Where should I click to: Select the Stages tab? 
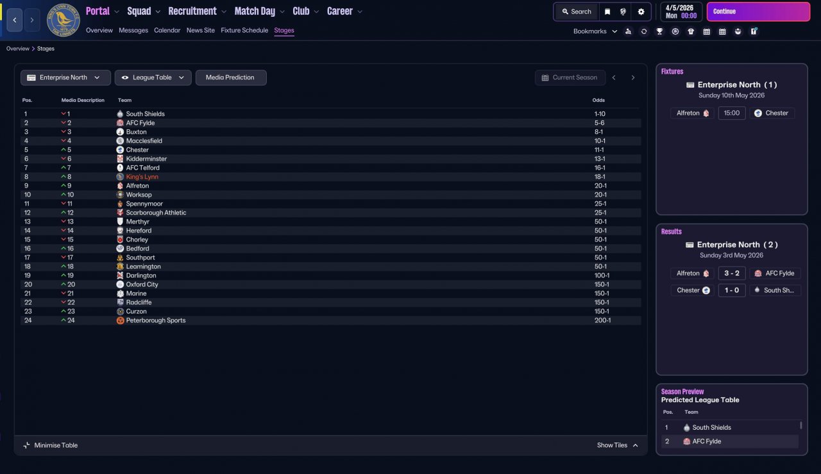pyautogui.click(x=284, y=30)
